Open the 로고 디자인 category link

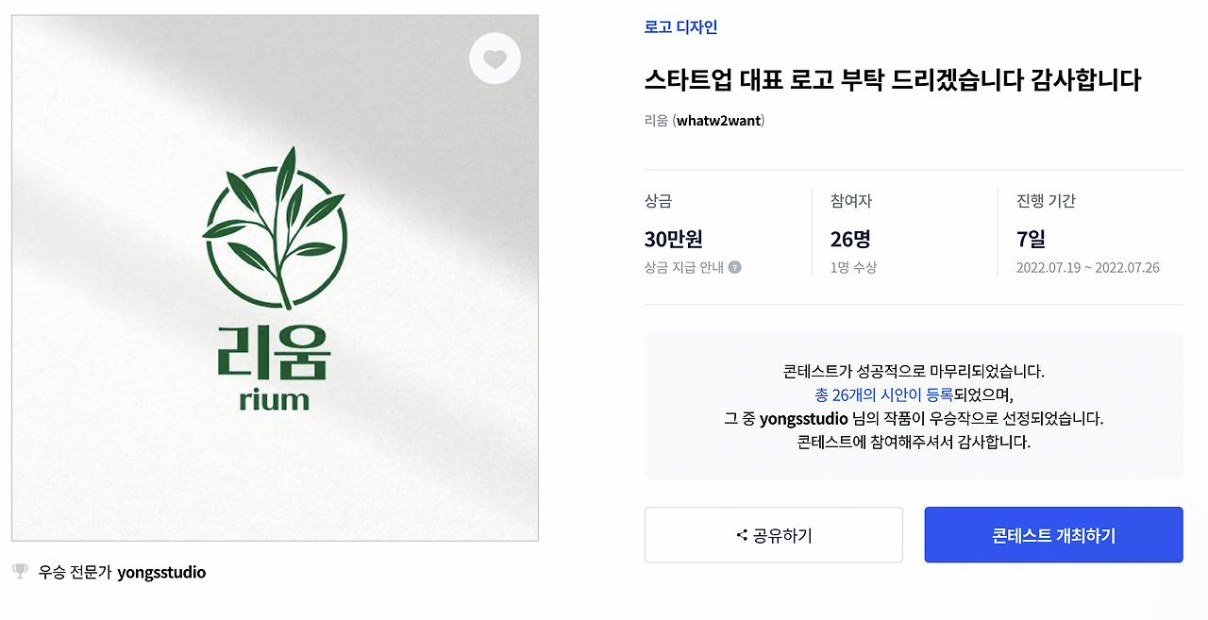point(679,26)
